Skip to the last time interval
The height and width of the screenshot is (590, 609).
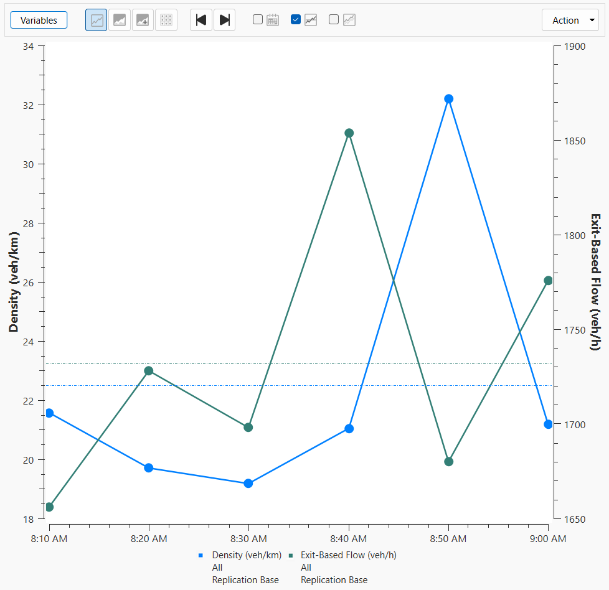(224, 20)
